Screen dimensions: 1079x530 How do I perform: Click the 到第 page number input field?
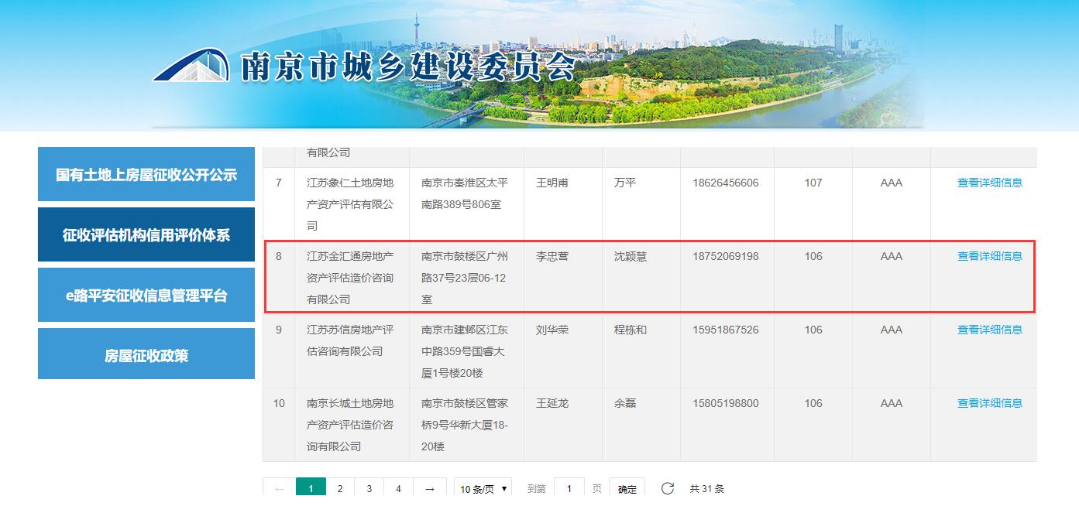pos(569,489)
